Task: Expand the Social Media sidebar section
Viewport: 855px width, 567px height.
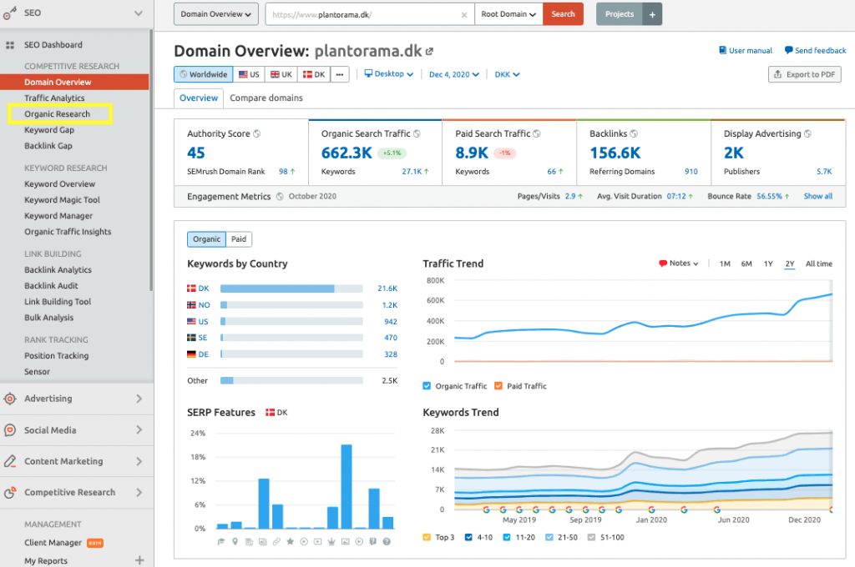Action: point(139,430)
